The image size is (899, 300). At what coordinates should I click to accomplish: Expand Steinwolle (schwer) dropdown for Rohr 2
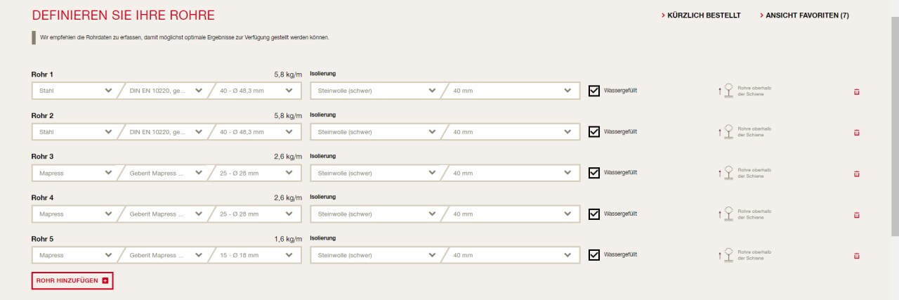pos(376,132)
